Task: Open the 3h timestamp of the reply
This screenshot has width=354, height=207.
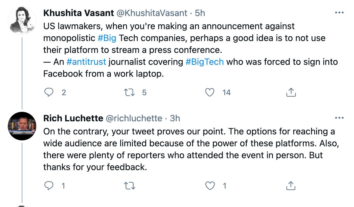Action: (x=175, y=118)
